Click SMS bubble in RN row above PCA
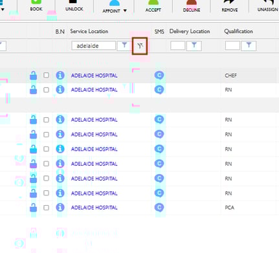 coord(159,193)
